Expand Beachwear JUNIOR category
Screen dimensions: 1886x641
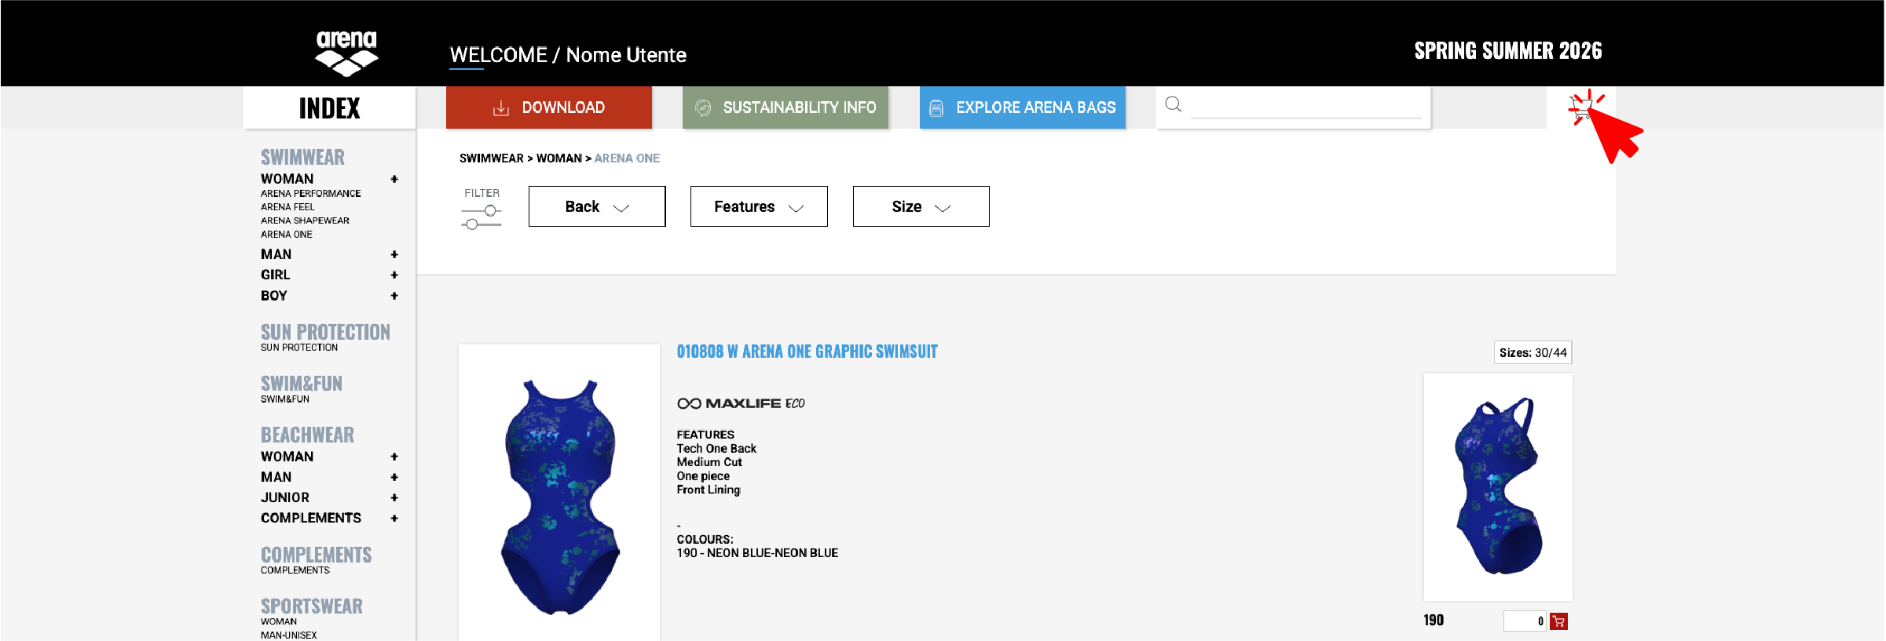point(394,497)
